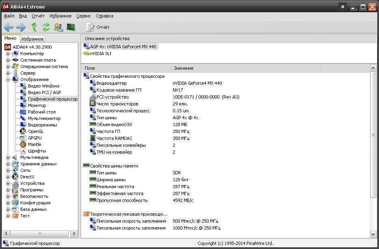Click the Системная плата chip icon

[x=15, y=60]
